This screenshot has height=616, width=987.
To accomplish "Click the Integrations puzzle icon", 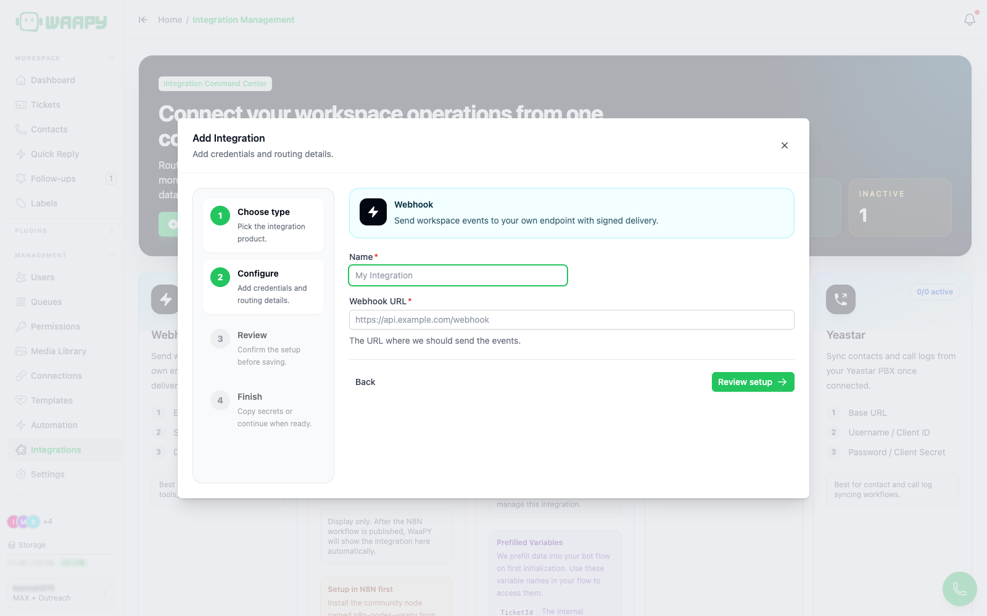I will click(21, 450).
